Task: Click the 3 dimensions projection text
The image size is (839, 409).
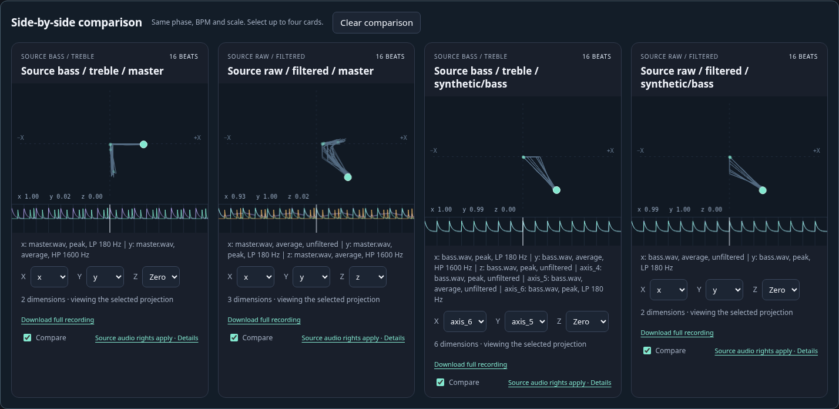Action: [304, 300]
